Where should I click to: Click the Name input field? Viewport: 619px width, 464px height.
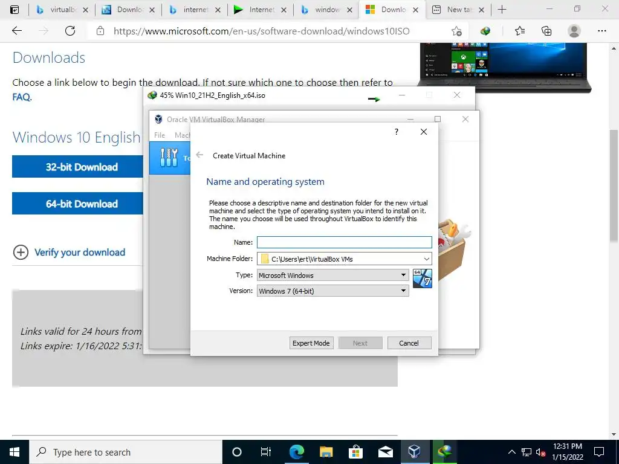(x=344, y=242)
